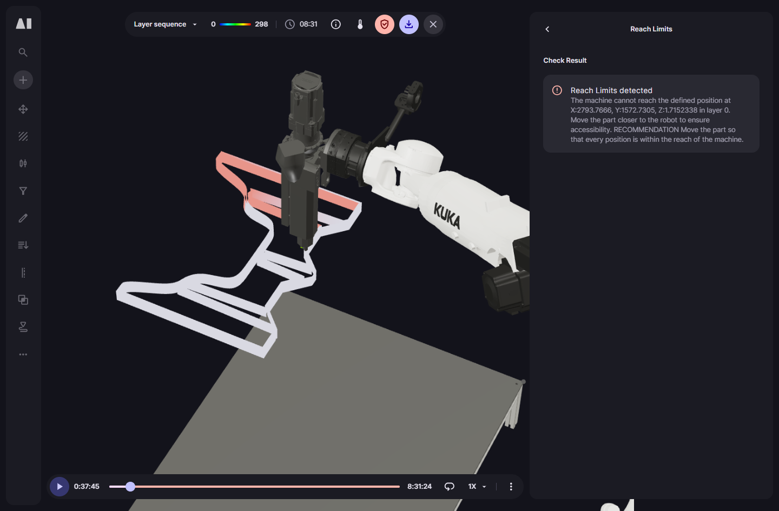Open the search tool in sidebar
Image resolution: width=779 pixels, height=511 pixels.
tap(23, 53)
